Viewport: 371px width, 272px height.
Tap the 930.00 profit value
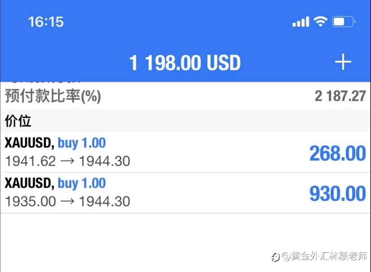pos(337,194)
